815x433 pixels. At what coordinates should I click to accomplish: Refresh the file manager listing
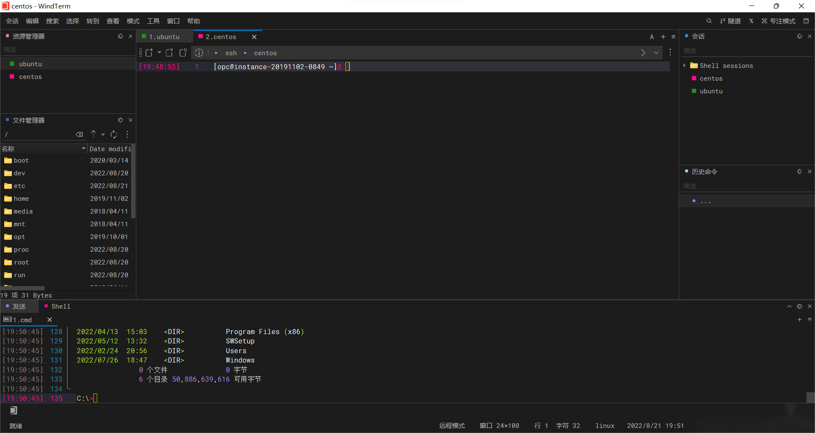(114, 135)
